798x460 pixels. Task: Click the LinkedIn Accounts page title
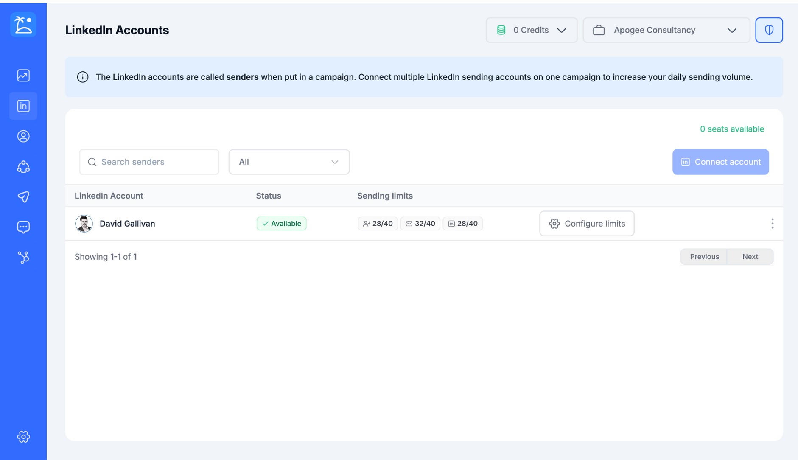[x=117, y=30]
